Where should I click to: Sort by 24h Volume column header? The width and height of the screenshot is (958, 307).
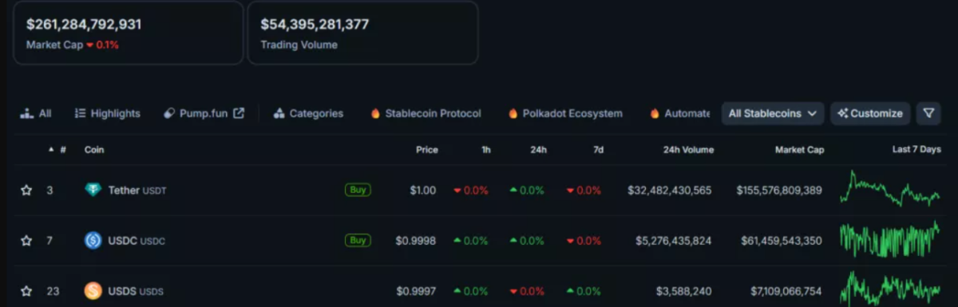point(688,149)
